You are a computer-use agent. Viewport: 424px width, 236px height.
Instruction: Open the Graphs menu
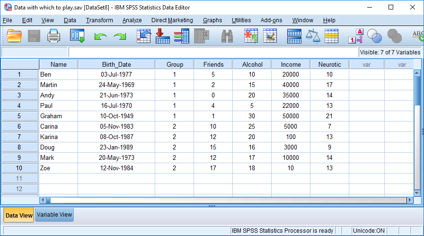click(212, 20)
